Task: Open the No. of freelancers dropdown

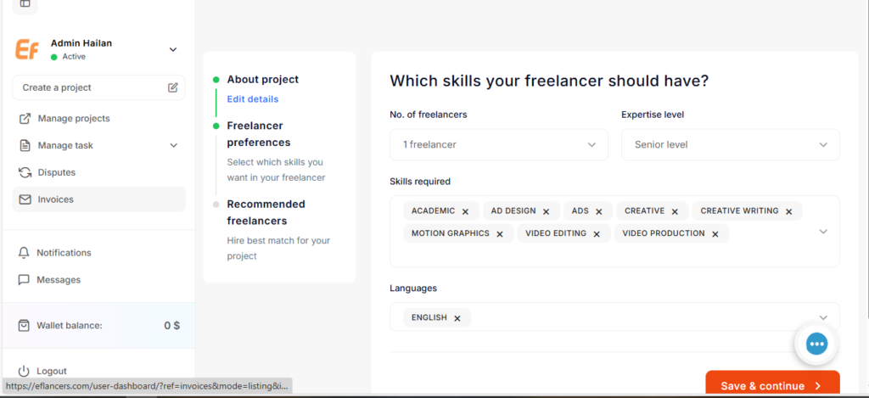Action: click(499, 144)
